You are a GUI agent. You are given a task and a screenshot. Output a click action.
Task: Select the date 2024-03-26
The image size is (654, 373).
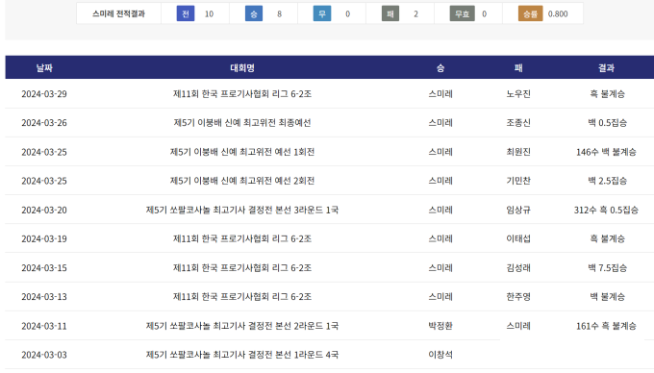(44, 122)
